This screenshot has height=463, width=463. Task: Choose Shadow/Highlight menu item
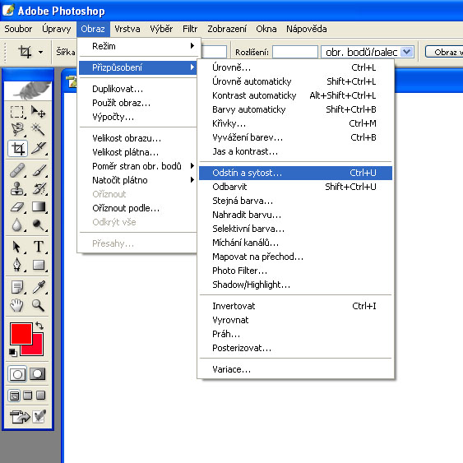[x=295, y=285]
